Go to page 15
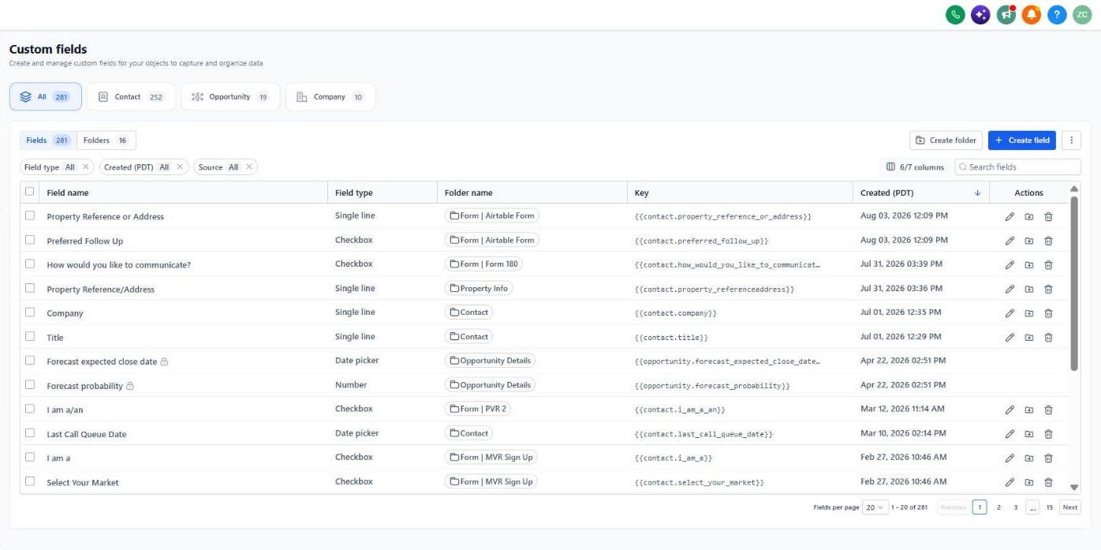The height and width of the screenshot is (550, 1101). pos(1050,507)
